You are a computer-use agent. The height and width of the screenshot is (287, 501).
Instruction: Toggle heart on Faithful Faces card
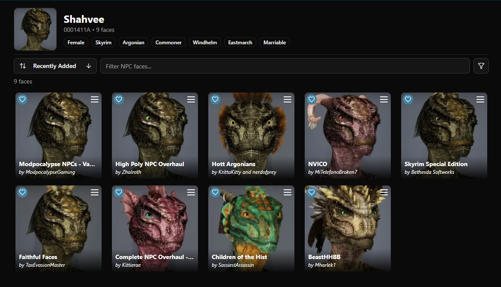pos(22,192)
